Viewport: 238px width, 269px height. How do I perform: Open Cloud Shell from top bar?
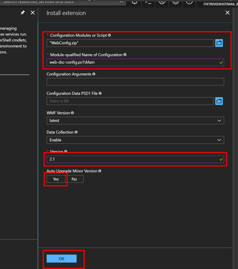(x=148, y=2)
